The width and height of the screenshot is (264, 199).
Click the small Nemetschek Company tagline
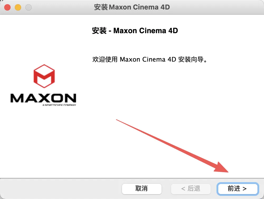point(59,105)
